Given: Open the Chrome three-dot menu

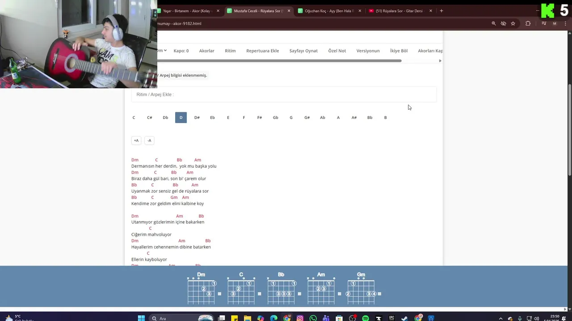Looking at the screenshot, I should click(565, 24).
